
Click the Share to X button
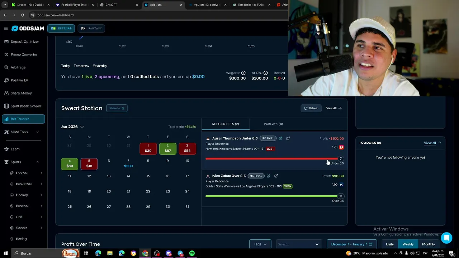pos(117,108)
